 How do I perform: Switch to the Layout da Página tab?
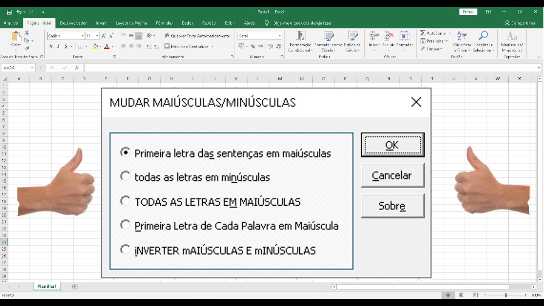(x=131, y=23)
